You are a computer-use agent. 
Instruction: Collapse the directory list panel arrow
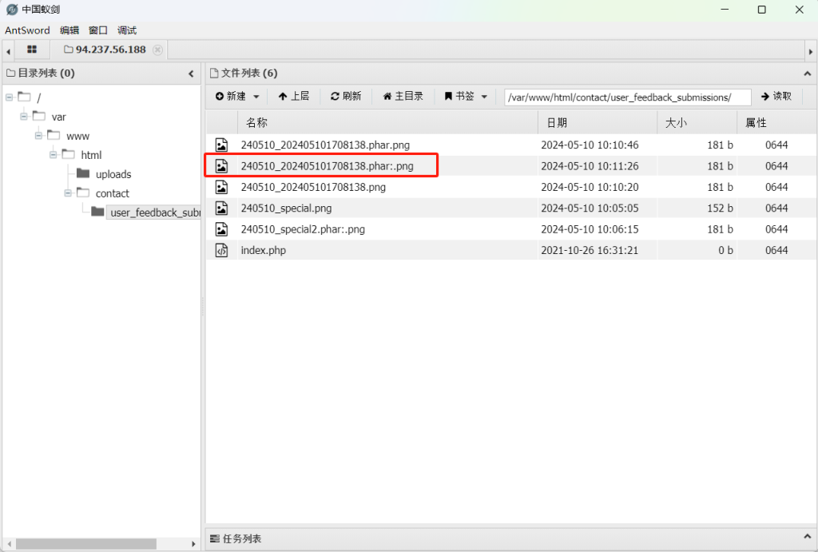[191, 73]
